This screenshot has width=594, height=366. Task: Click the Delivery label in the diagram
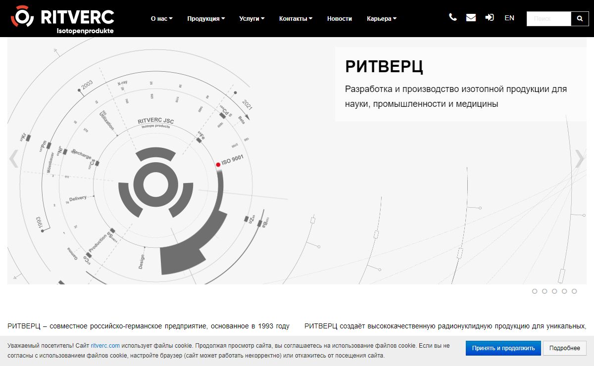(78, 198)
